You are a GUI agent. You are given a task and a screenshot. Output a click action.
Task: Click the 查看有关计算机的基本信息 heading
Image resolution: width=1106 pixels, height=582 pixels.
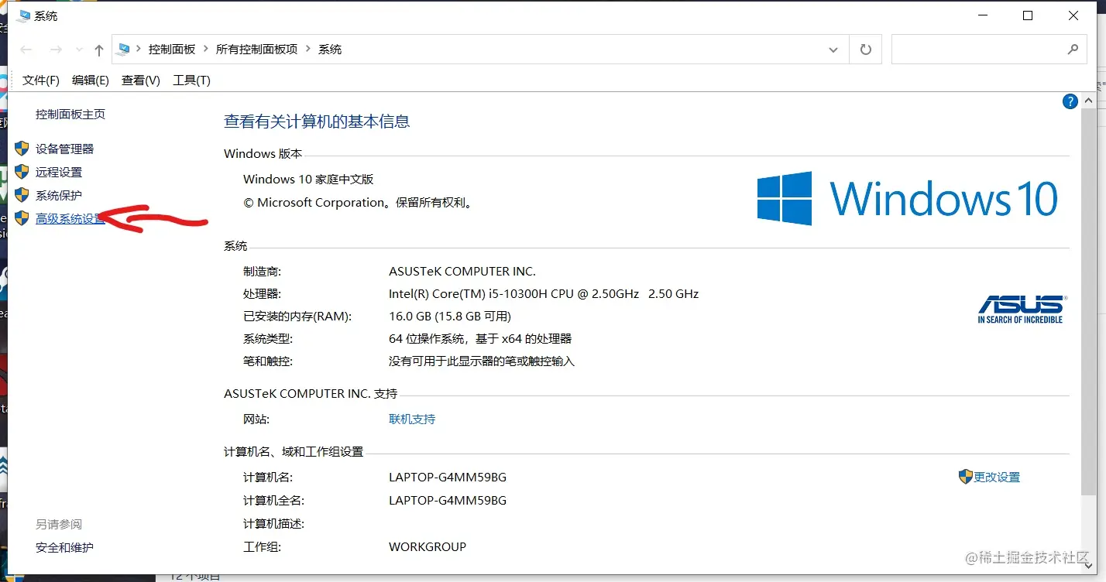(x=317, y=122)
